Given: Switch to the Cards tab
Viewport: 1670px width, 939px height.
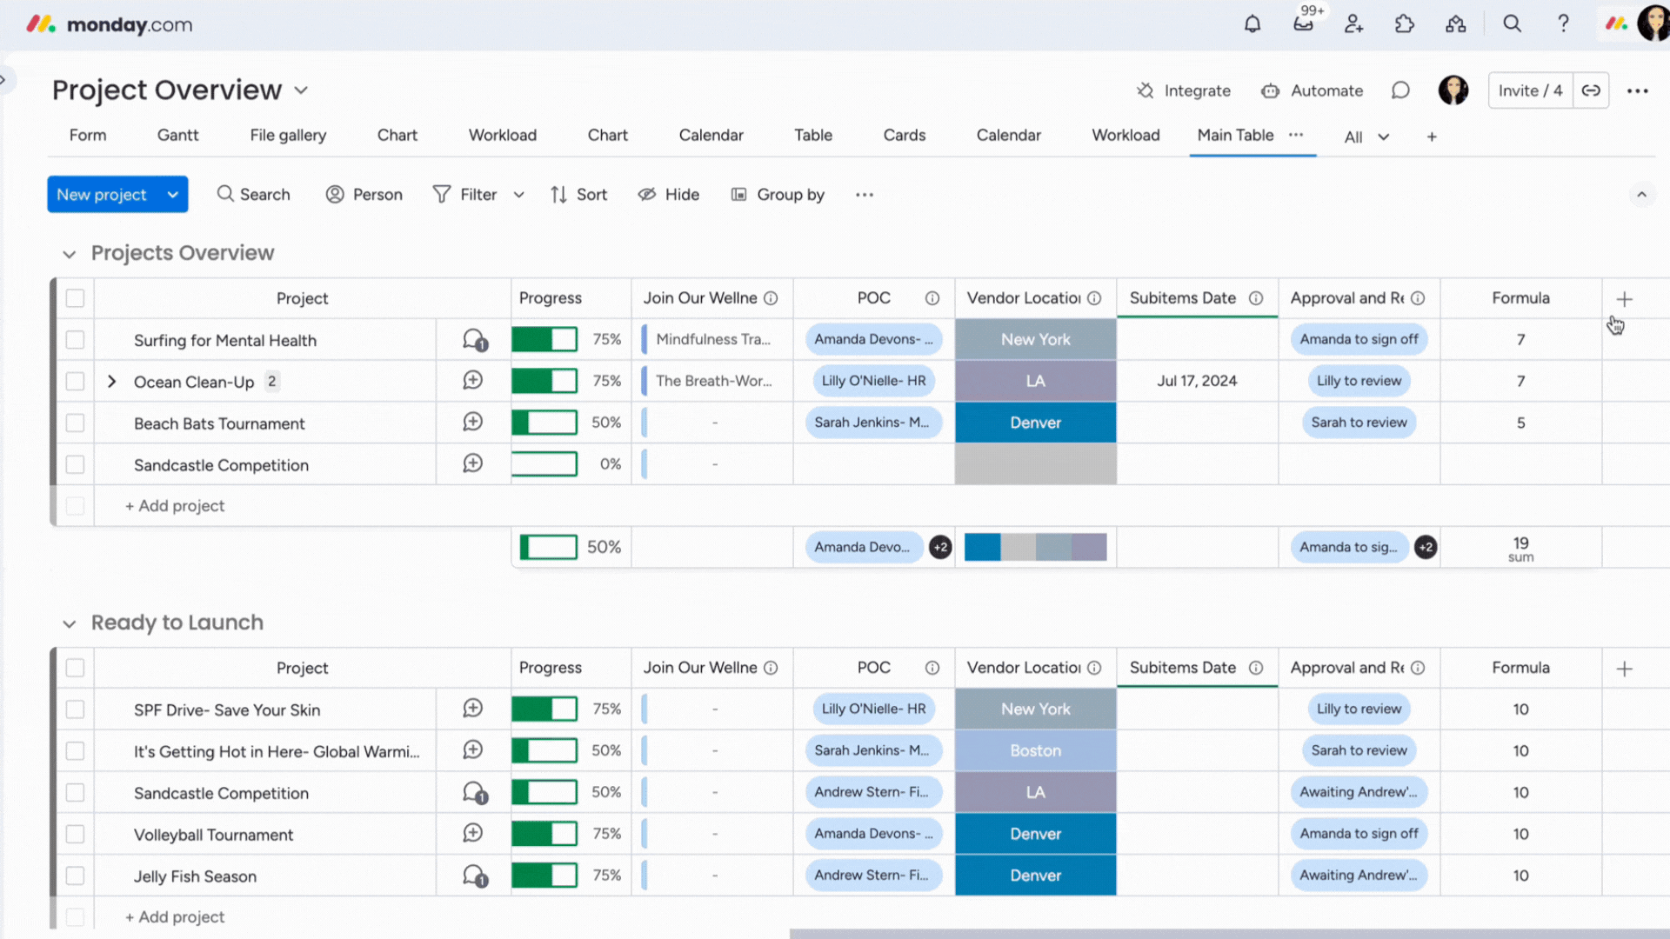Looking at the screenshot, I should (x=904, y=136).
